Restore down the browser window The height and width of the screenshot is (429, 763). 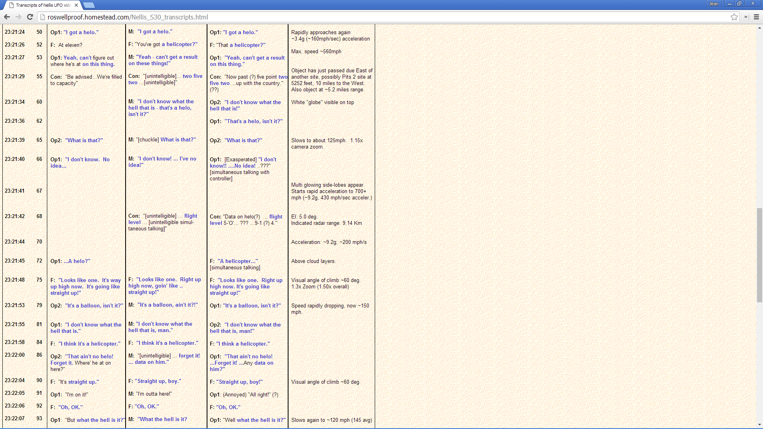point(739,4)
